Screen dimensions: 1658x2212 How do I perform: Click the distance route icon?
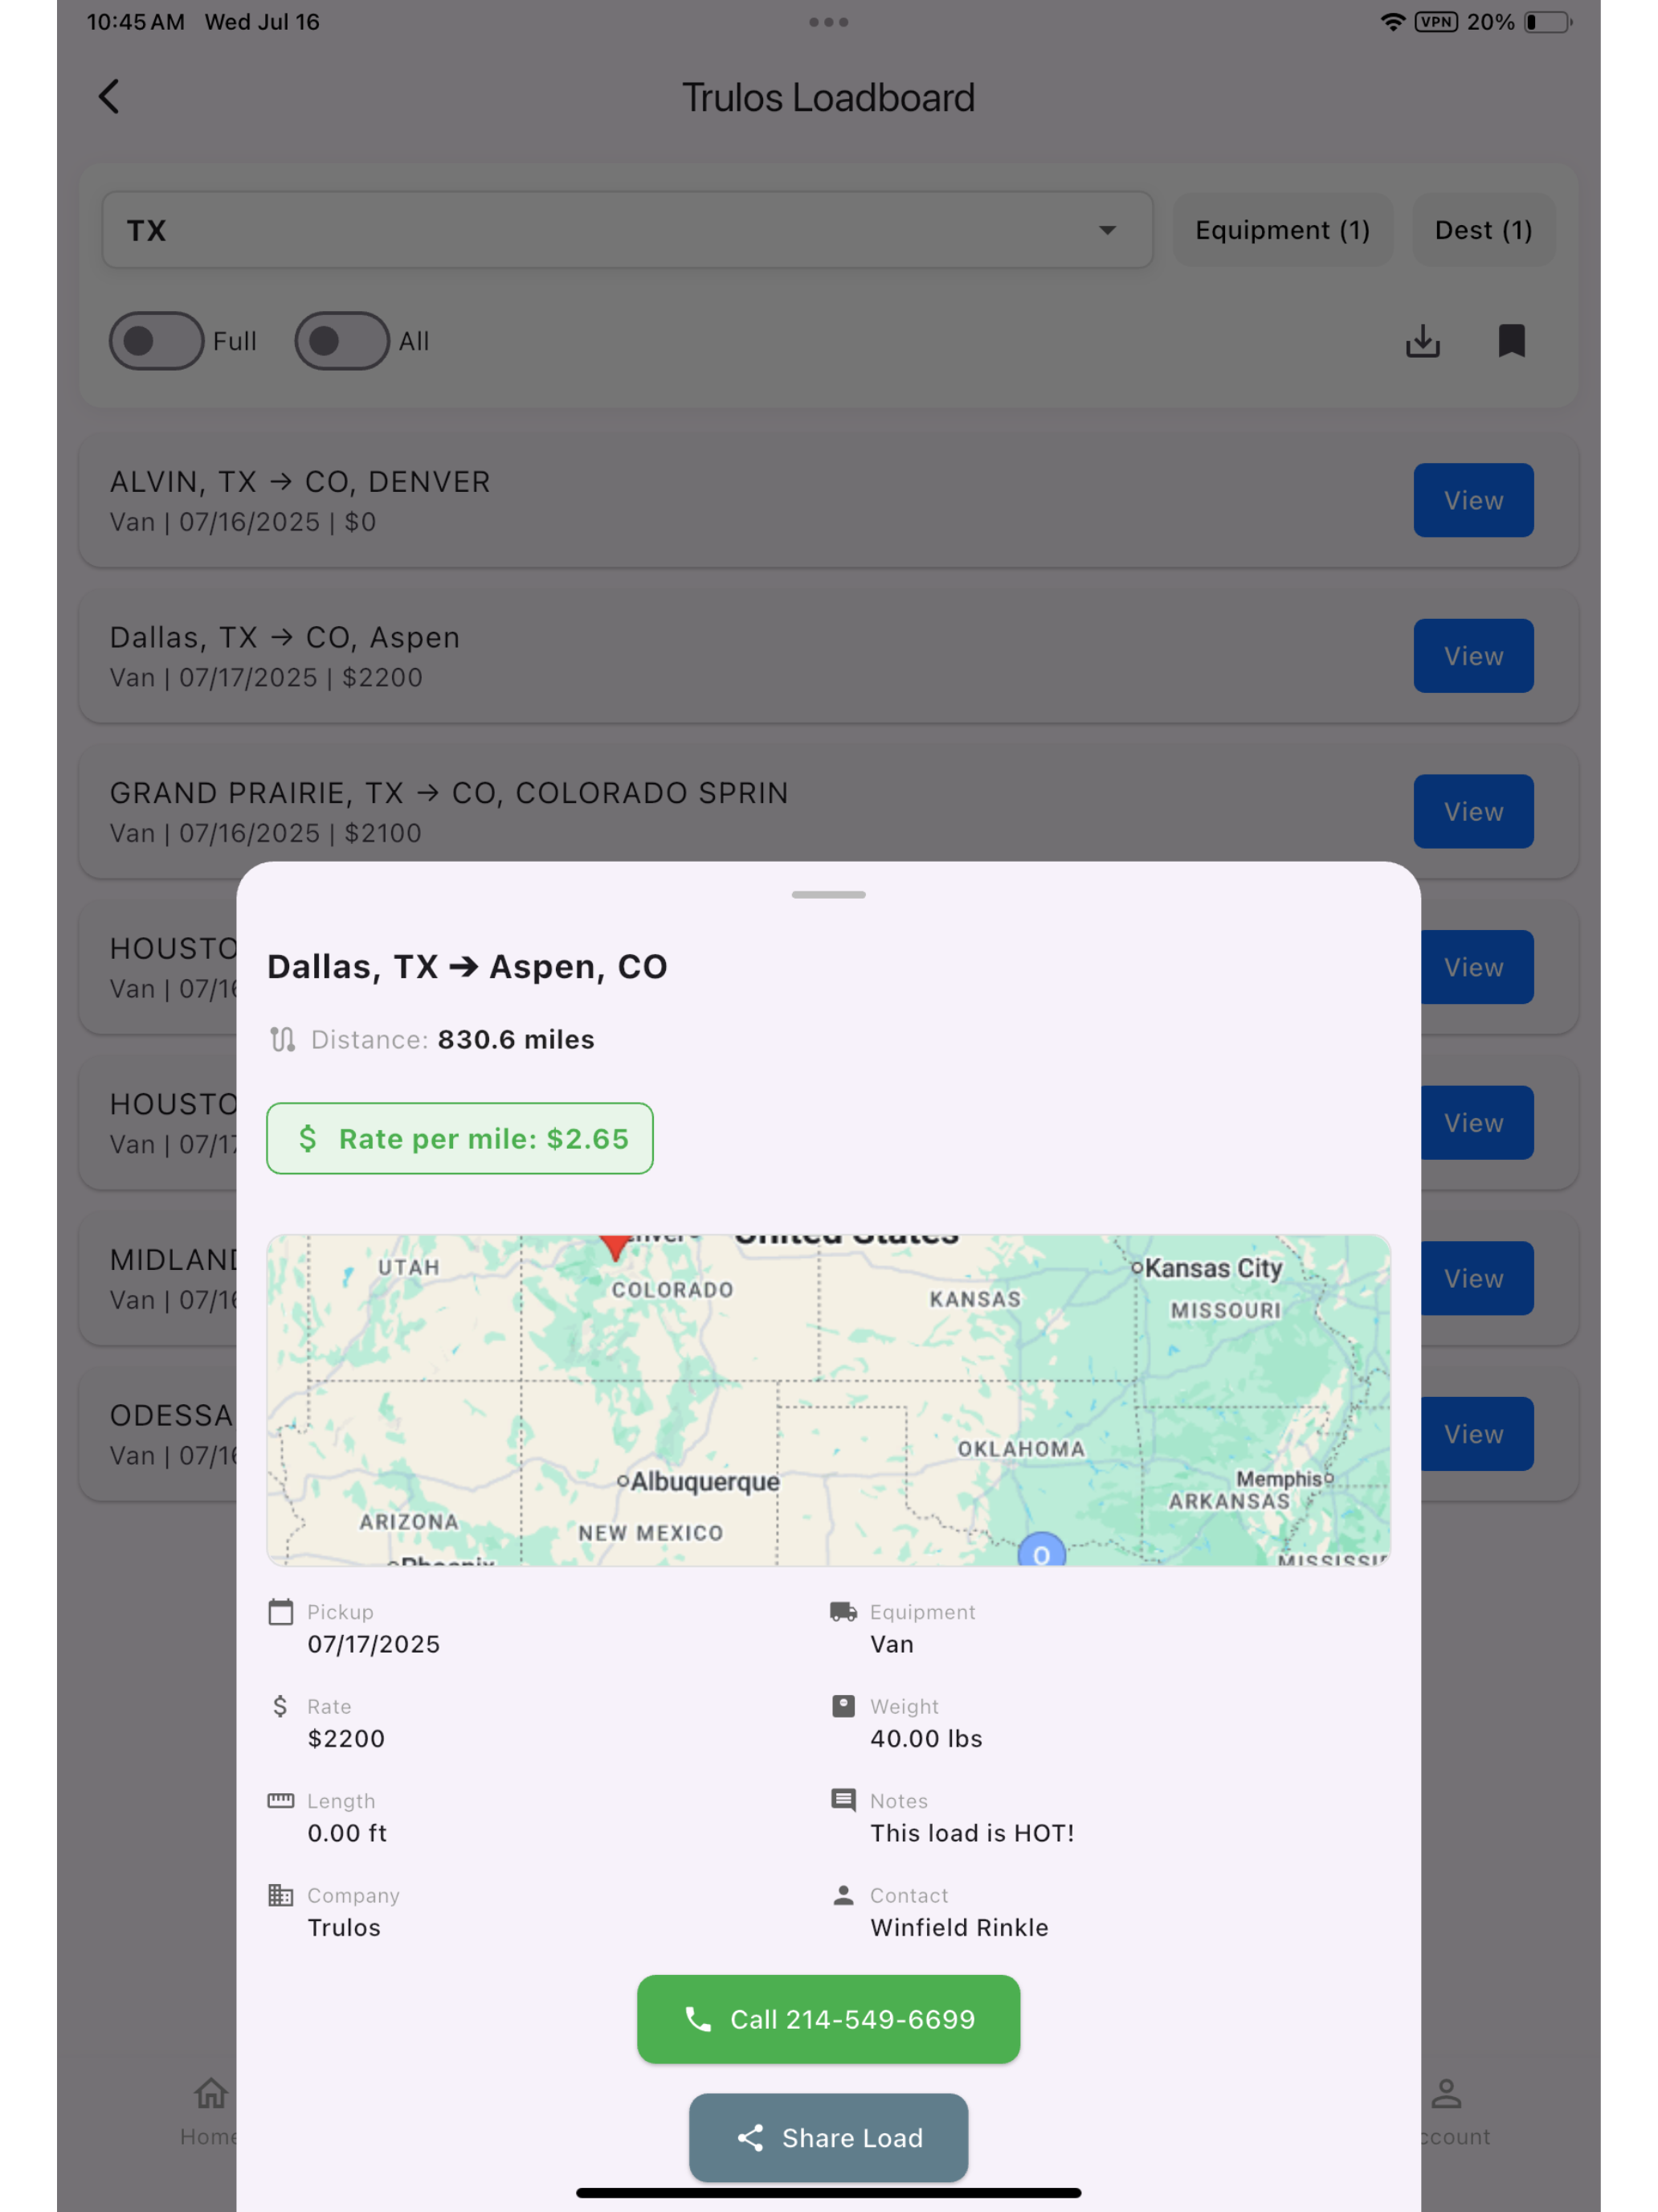tap(283, 1039)
